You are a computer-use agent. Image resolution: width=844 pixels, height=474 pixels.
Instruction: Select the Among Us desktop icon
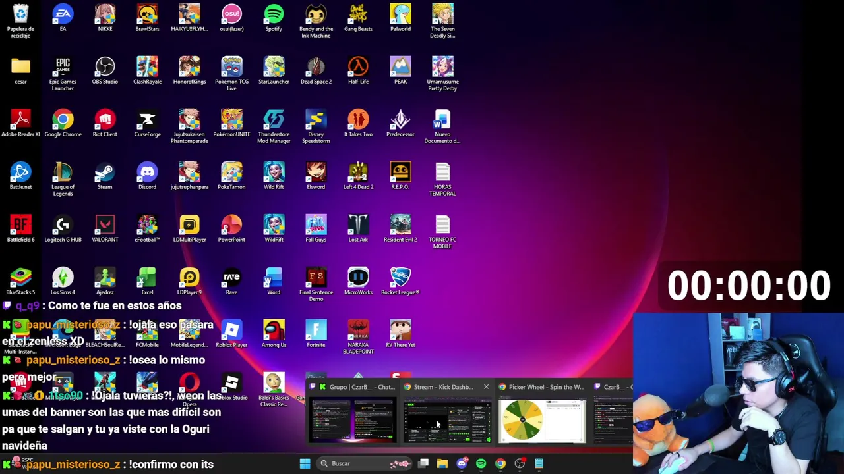[274, 334]
